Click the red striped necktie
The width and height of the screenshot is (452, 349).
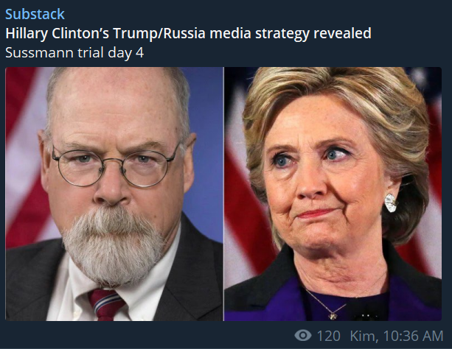[105, 305]
